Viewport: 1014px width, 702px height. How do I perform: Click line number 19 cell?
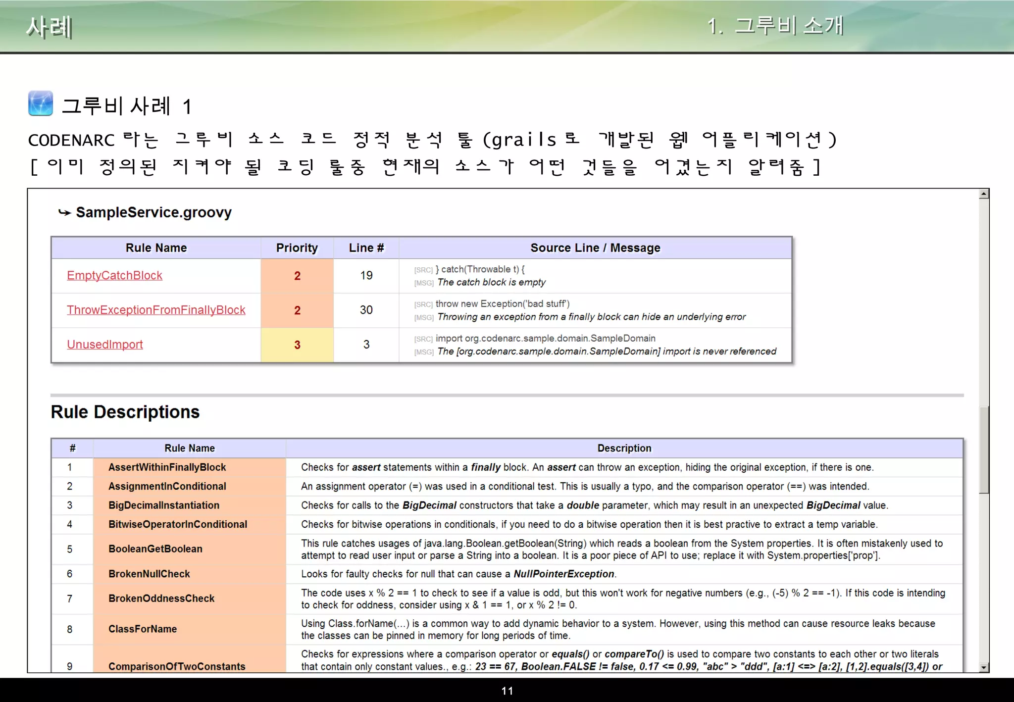[x=366, y=276]
